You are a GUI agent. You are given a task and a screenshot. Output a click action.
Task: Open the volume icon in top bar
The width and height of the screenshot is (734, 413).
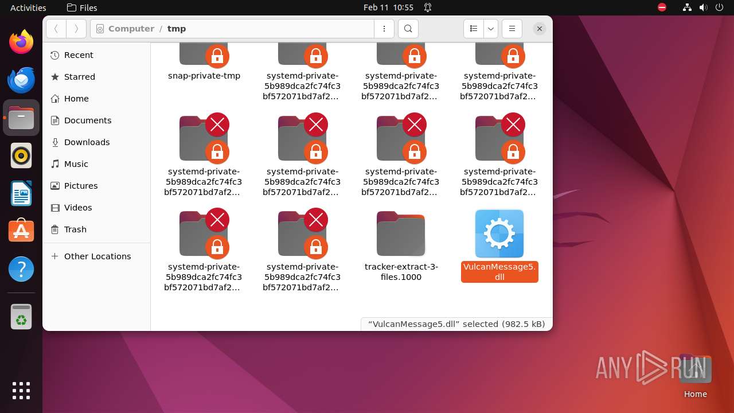pos(703,7)
